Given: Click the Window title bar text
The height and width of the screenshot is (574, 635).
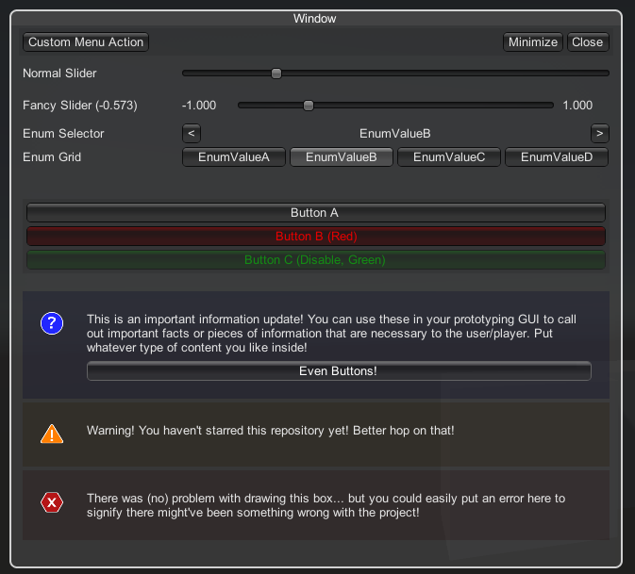Looking at the screenshot, I should (314, 19).
